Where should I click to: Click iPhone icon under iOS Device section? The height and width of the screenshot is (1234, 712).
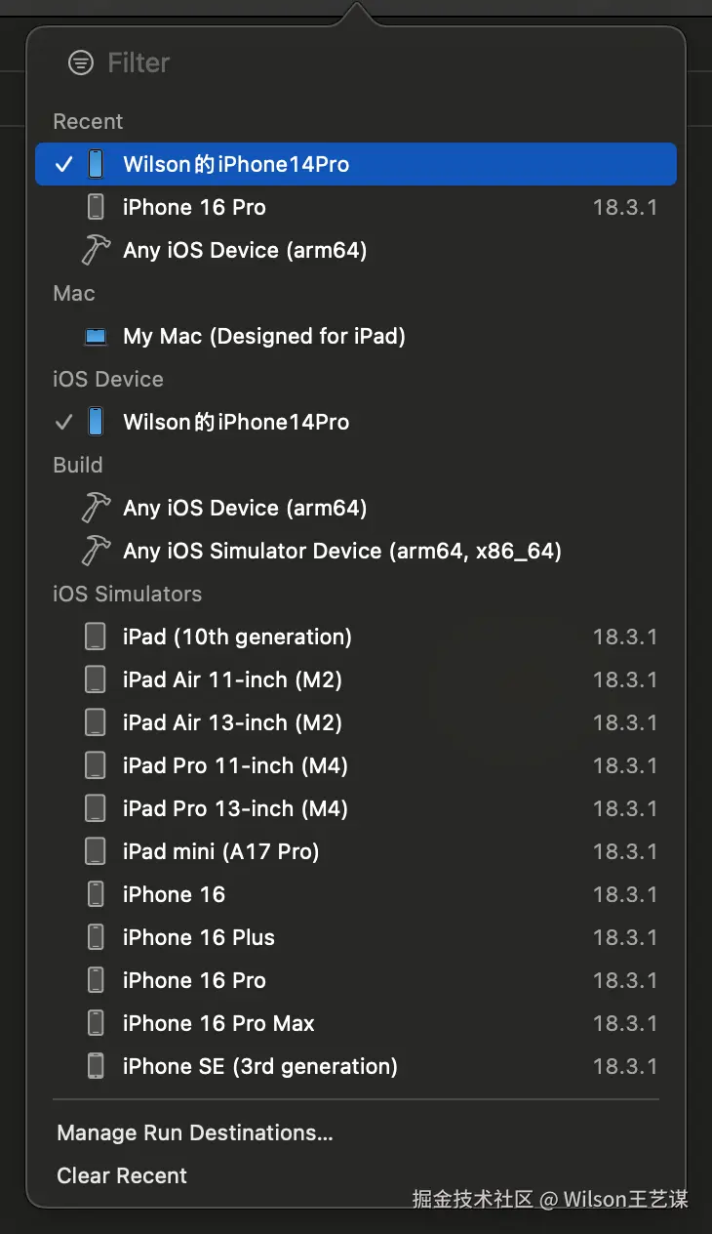click(96, 422)
